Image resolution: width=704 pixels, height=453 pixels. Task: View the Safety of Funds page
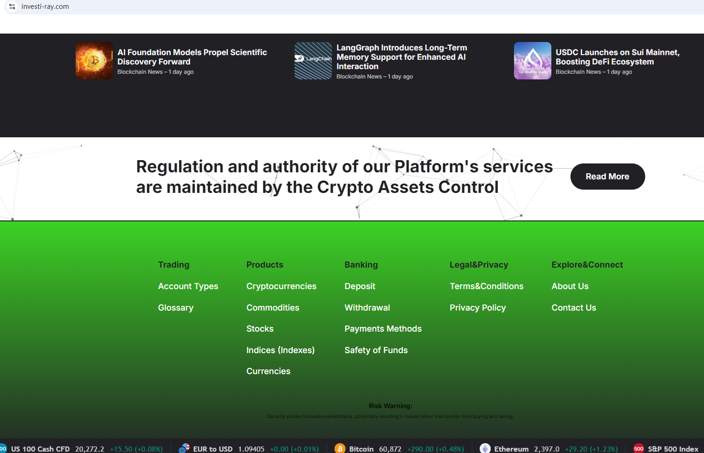(376, 350)
